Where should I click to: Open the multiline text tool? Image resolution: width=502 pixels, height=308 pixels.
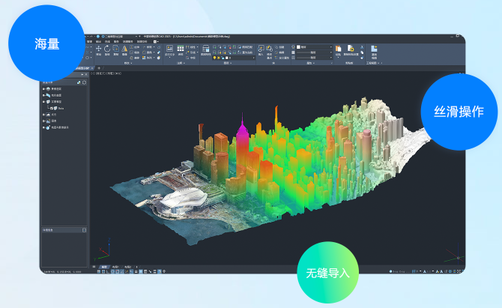170,49
